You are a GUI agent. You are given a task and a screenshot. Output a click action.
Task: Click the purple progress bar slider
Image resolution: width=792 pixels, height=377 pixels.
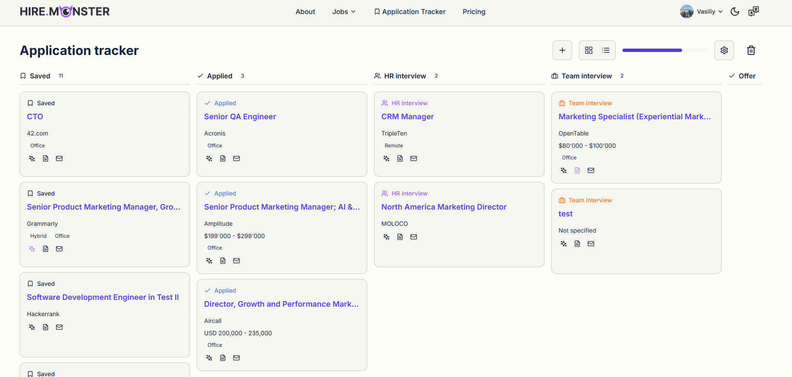click(x=652, y=50)
